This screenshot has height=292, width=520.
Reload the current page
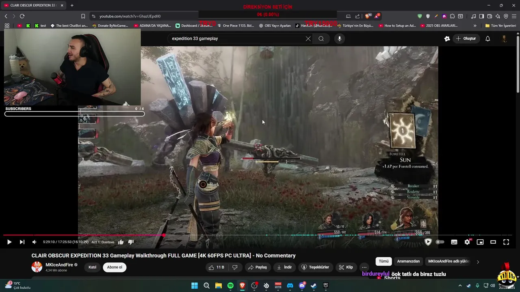[x=22, y=16]
